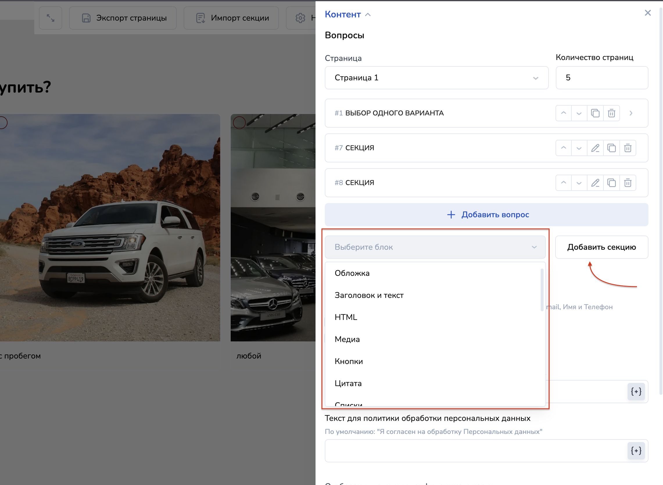Insert variable in field above policy text
The width and height of the screenshot is (663, 485).
coord(636,392)
